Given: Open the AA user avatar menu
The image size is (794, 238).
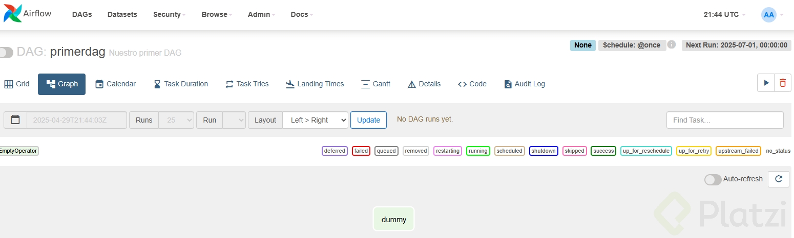Looking at the screenshot, I should click(x=768, y=15).
